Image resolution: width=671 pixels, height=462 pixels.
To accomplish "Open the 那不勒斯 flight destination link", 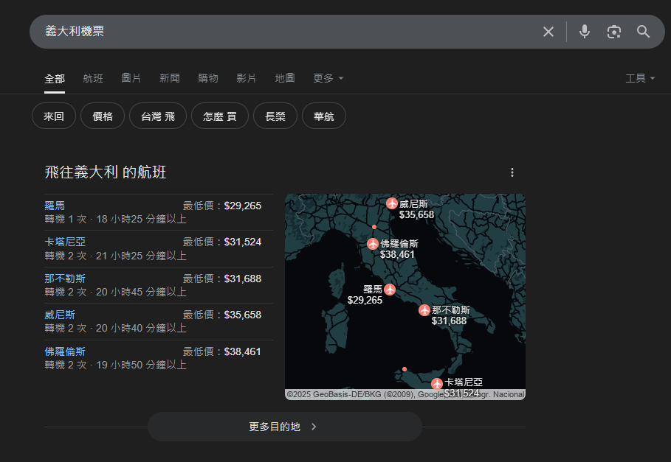I will (65, 279).
